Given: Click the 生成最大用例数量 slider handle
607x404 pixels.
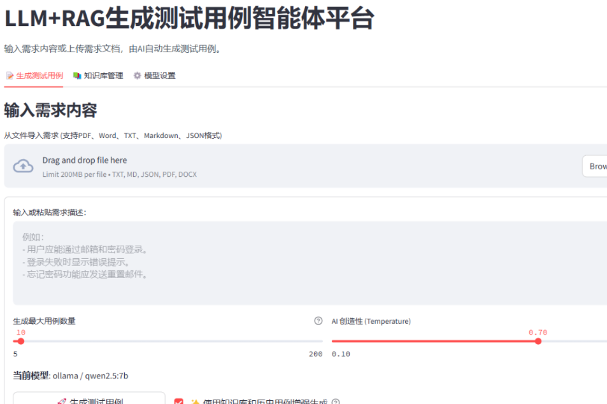Looking at the screenshot, I should [21, 342].
